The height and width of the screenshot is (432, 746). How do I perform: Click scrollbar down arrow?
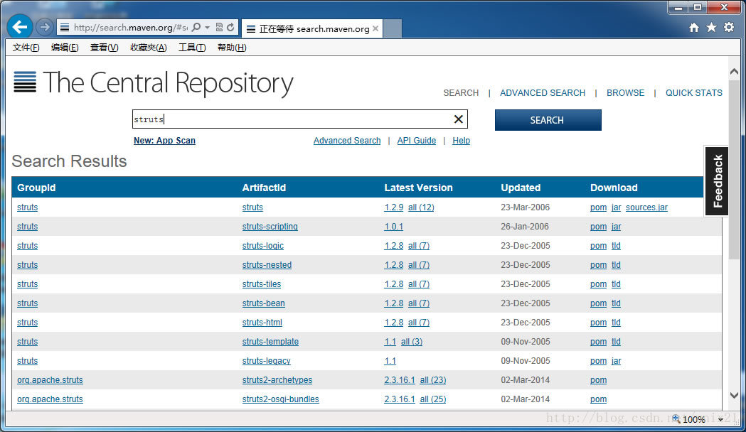pos(734,395)
